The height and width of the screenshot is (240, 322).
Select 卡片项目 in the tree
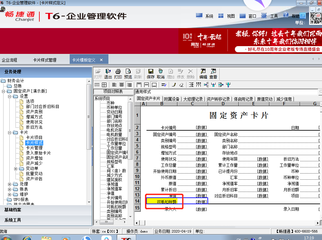point(34,137)
